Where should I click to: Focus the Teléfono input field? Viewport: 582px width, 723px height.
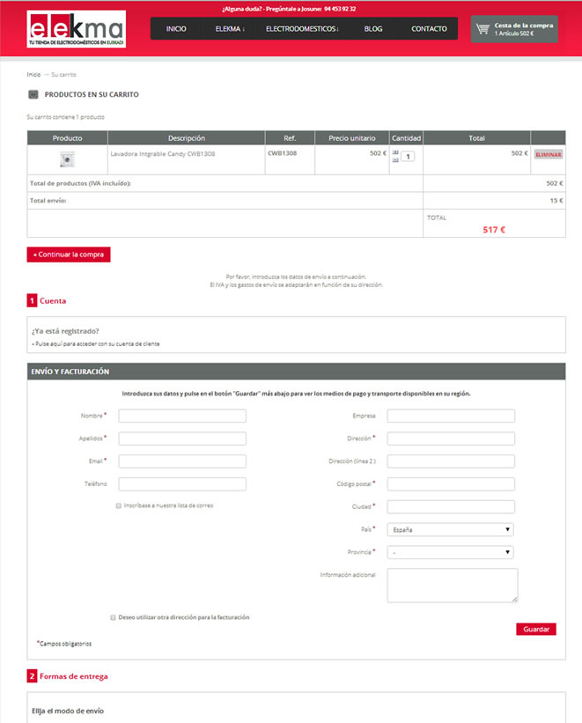(182, 483)
